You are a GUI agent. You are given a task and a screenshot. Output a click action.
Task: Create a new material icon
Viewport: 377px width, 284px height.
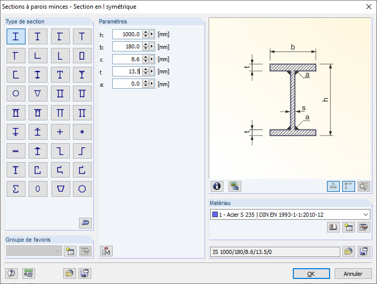tap(348, 227)
